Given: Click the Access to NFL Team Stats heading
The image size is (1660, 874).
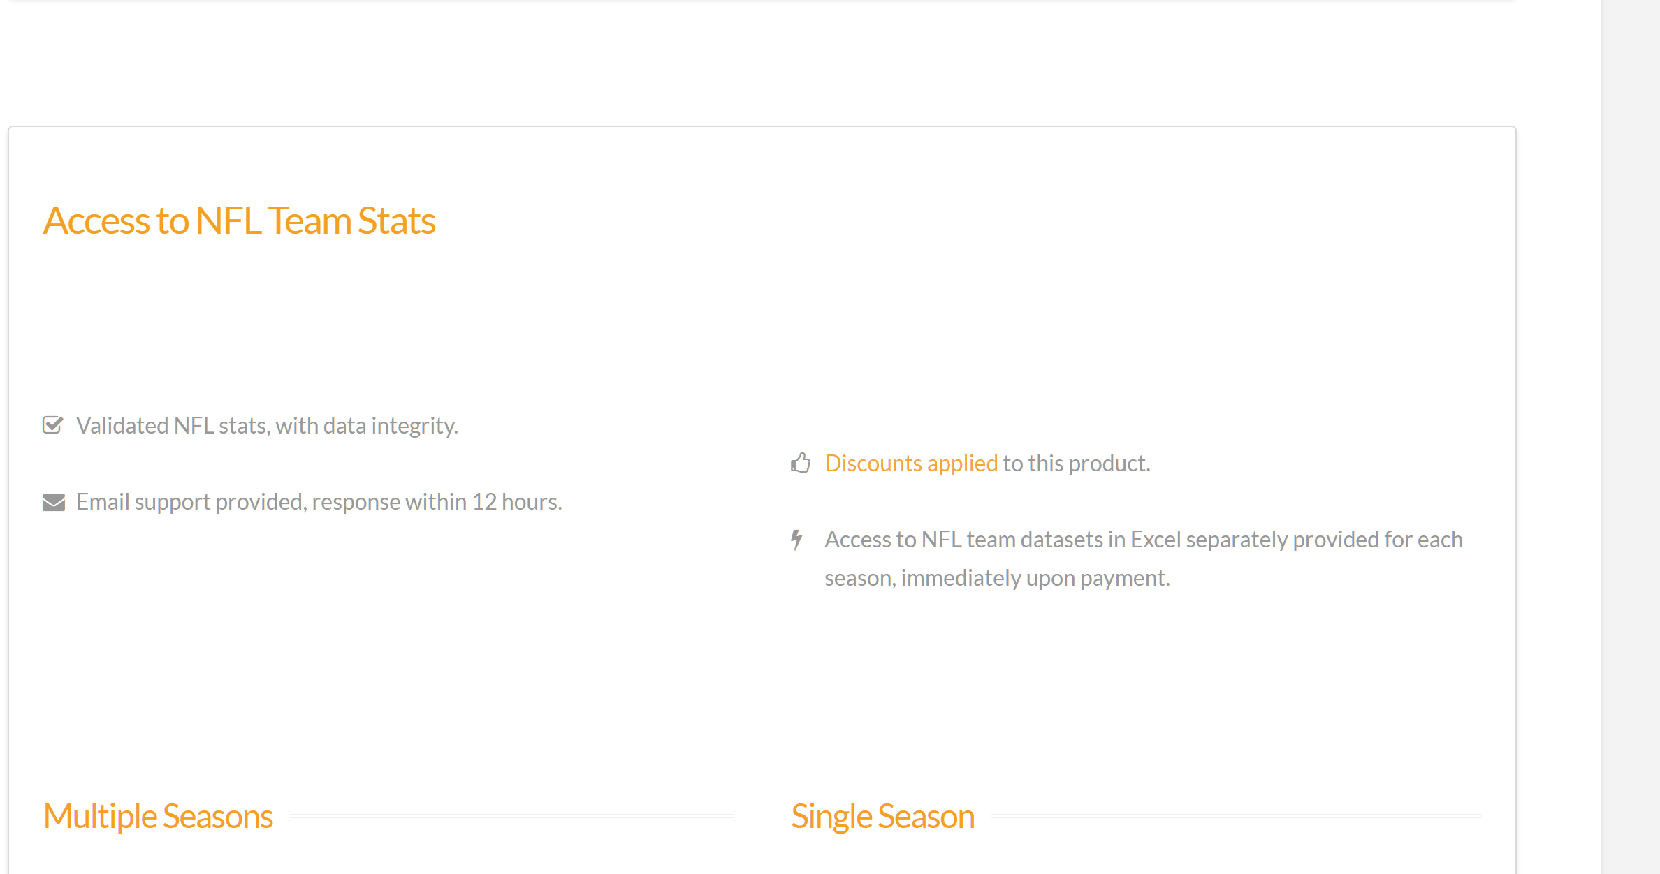Looking at the screenshot, I should (x=239, y=221).
